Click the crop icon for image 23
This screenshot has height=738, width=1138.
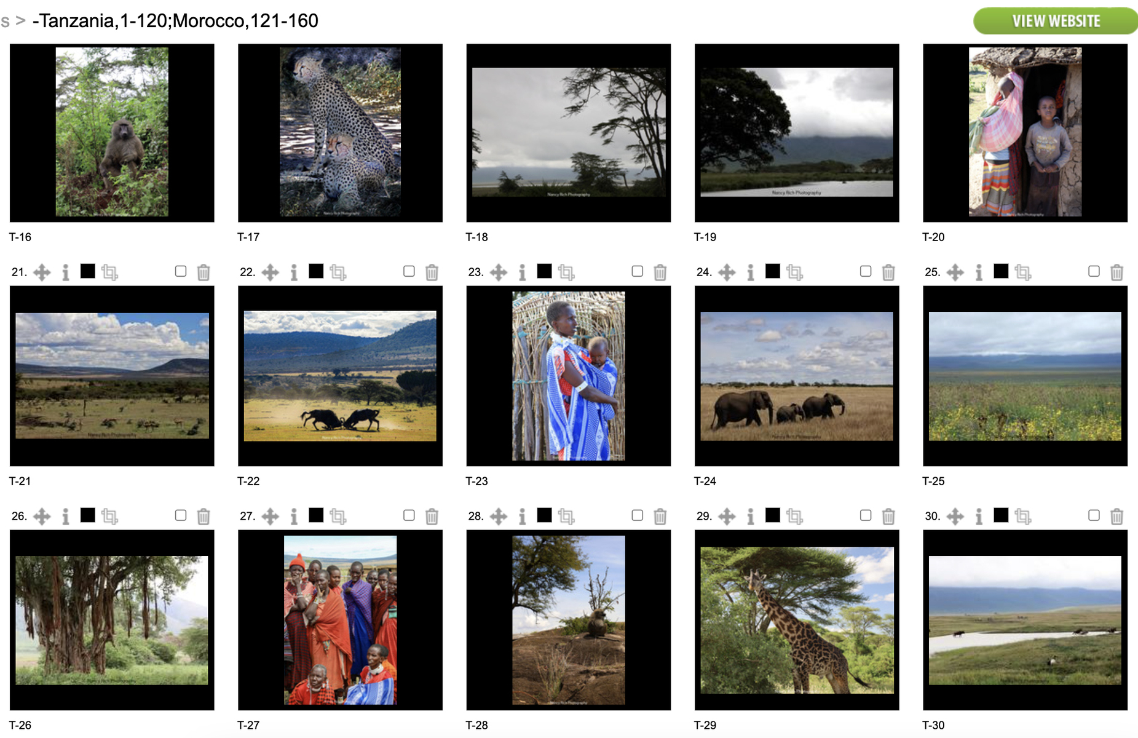(x=566, y=272)
